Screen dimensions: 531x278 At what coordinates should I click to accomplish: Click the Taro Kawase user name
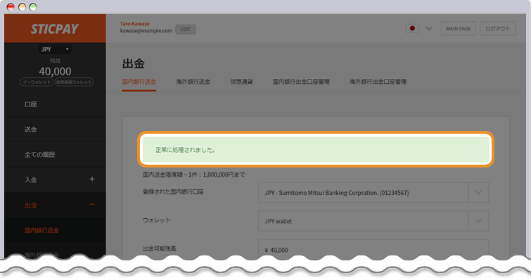point(135,24)
